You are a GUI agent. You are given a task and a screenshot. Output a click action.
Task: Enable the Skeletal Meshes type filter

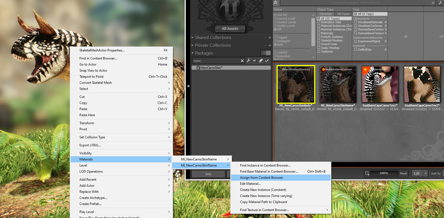(x=319, y=40)
